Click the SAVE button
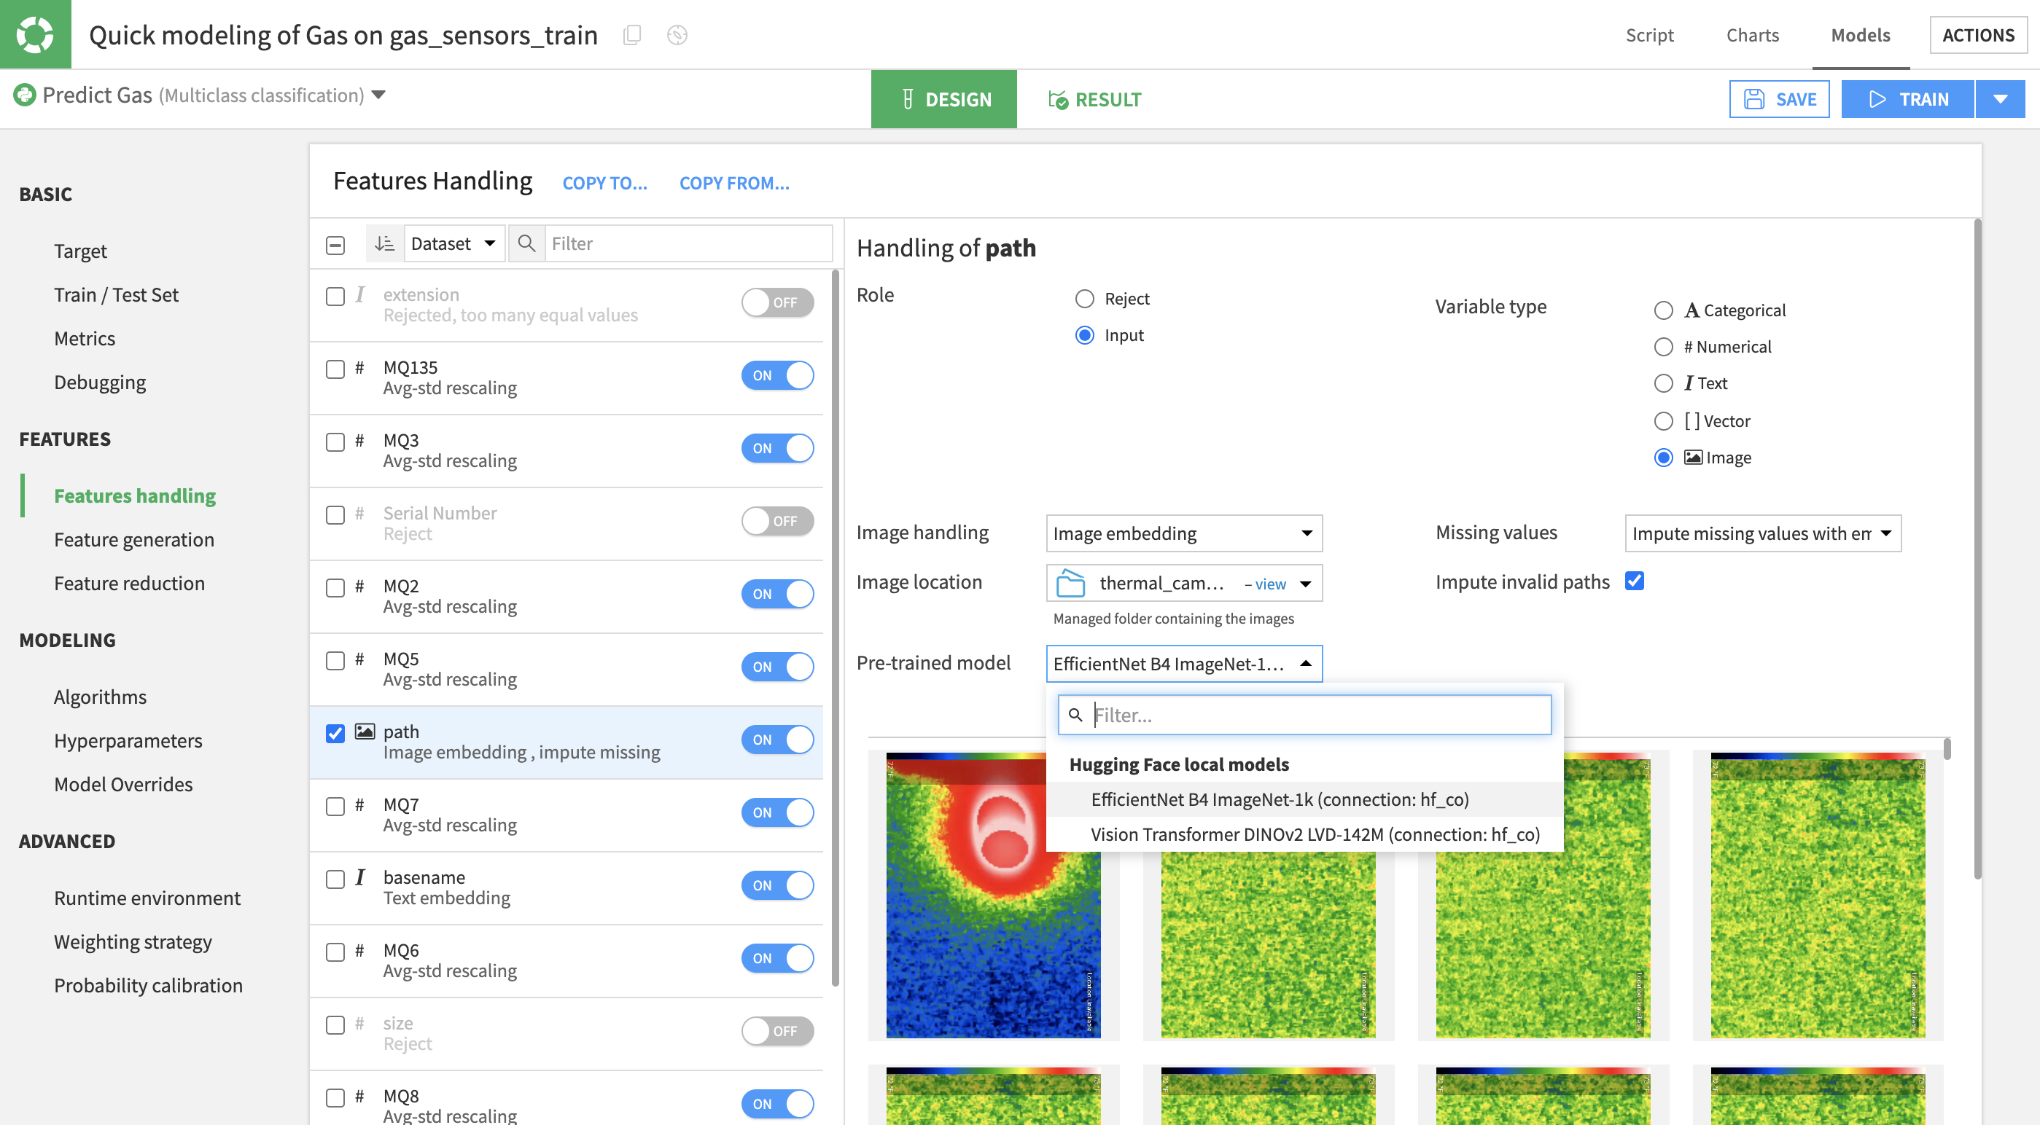 pos(1779,99)
